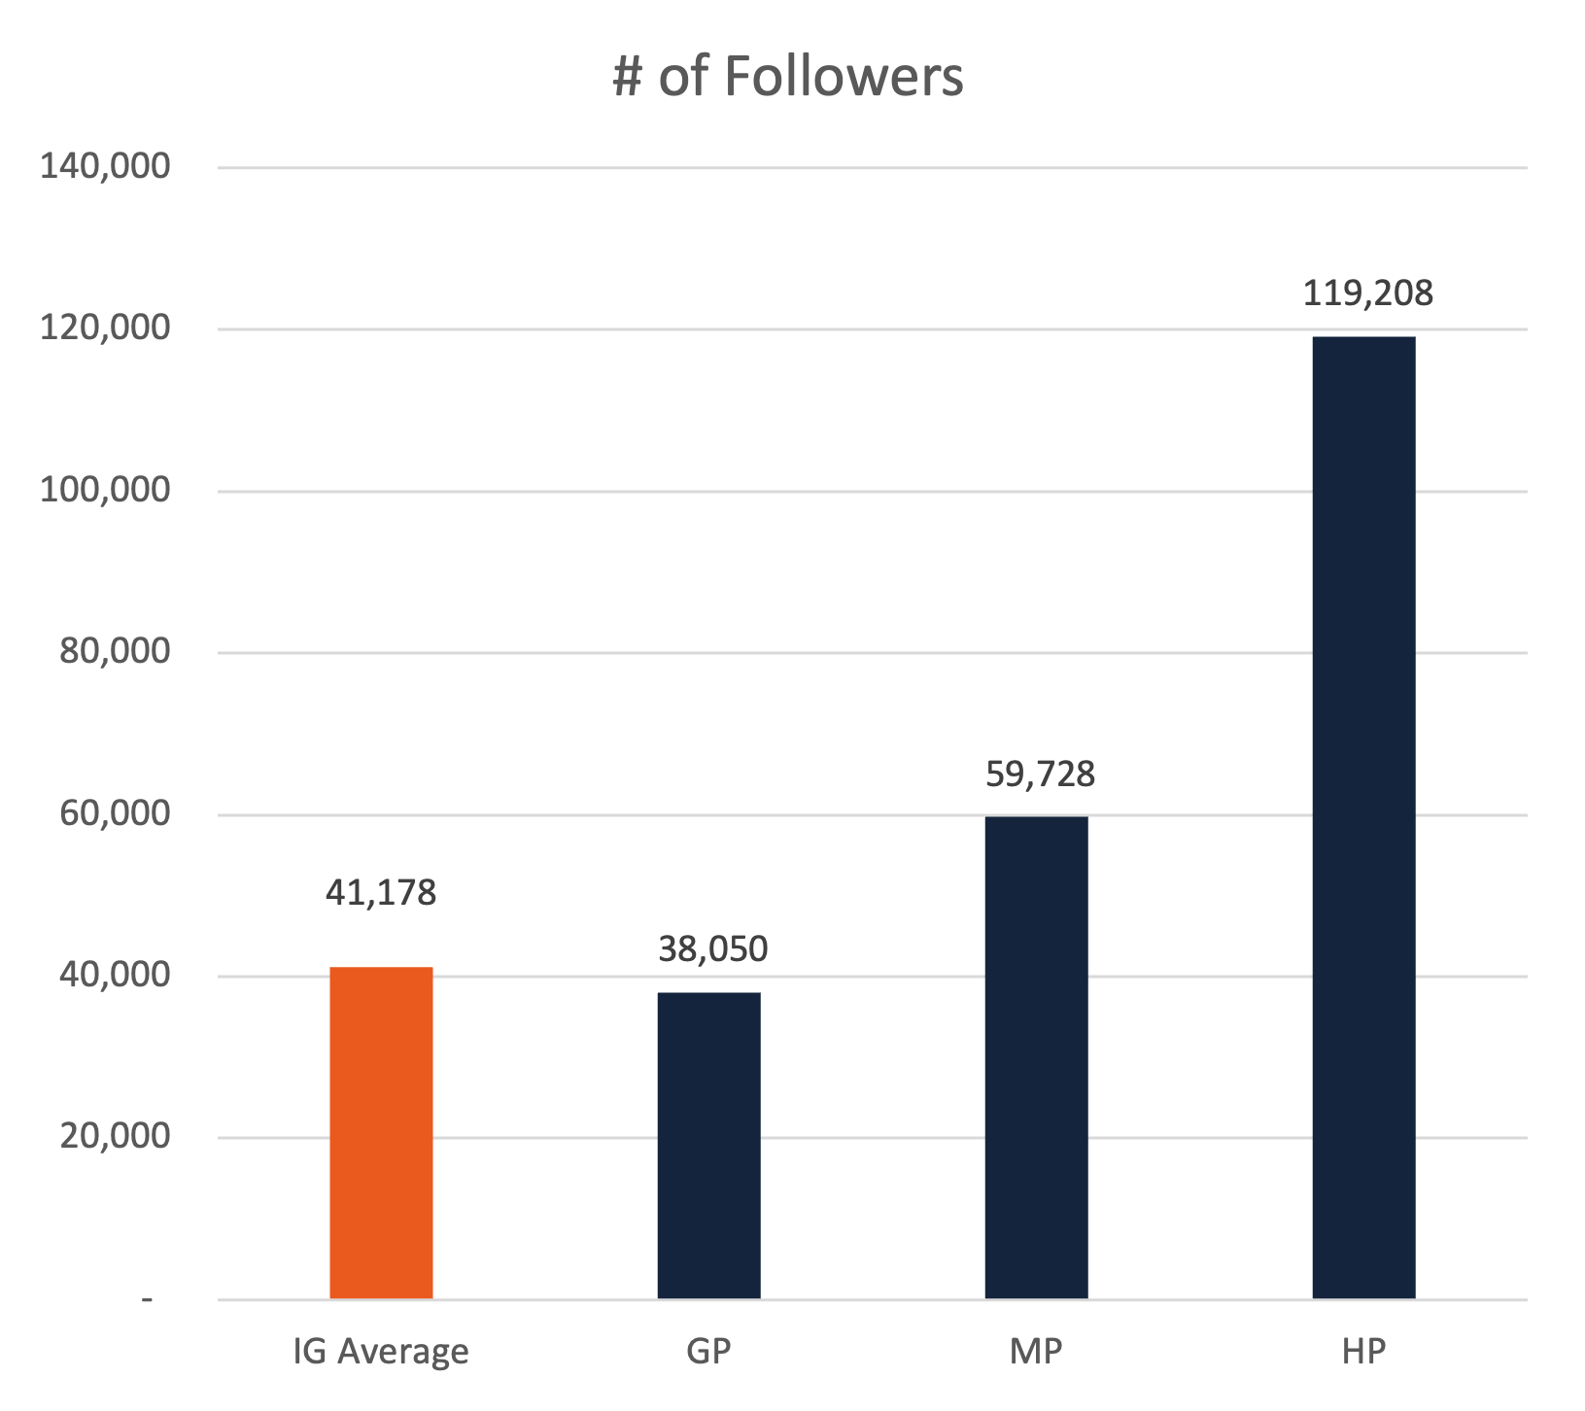Click the 'MP' axis label
Viewport: 1585px width, 1411px height.
coord(1036,1352)
